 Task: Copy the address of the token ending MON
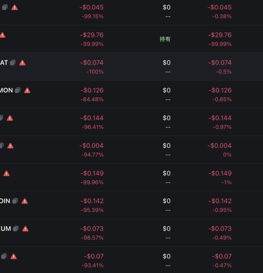click(x=18, y=90)
